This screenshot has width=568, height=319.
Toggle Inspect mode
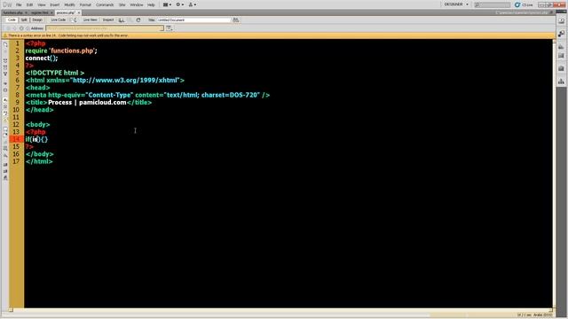[x=108, y=19]
